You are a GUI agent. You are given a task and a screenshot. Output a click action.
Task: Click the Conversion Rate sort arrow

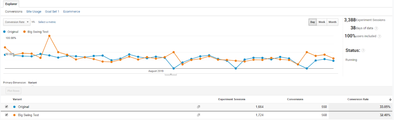390,99
